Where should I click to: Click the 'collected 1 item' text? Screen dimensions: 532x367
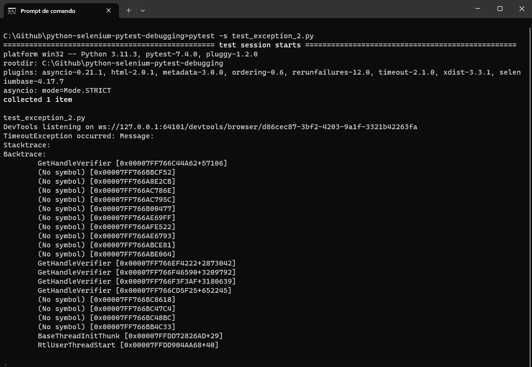[x=38, y=100]
